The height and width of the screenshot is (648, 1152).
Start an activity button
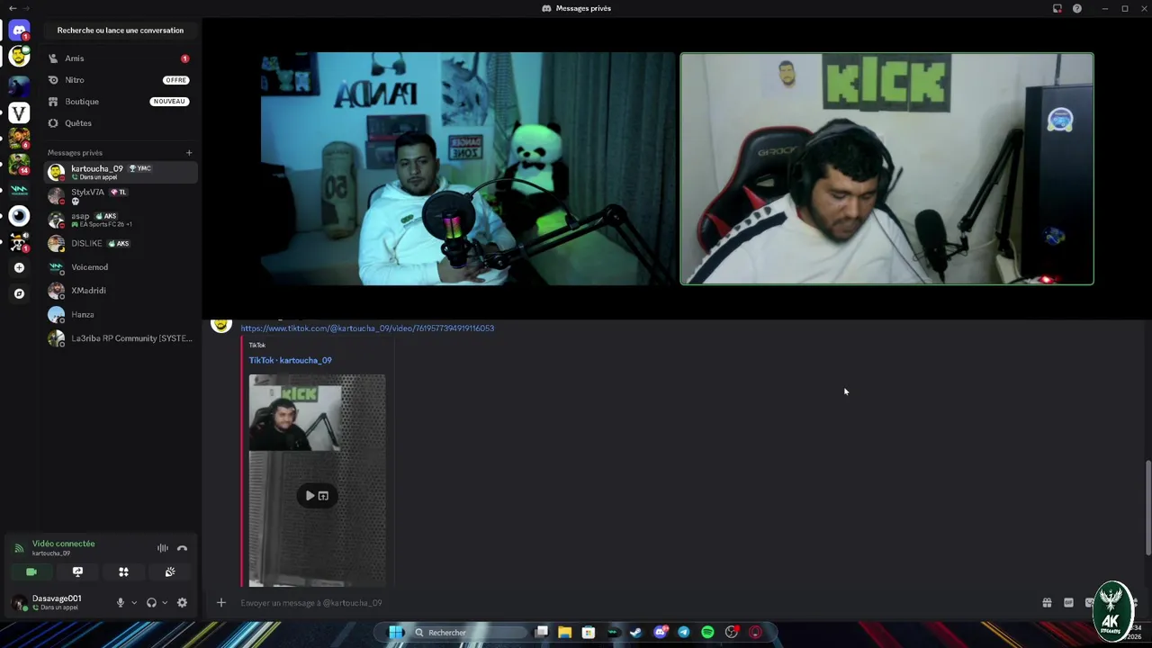123,572
